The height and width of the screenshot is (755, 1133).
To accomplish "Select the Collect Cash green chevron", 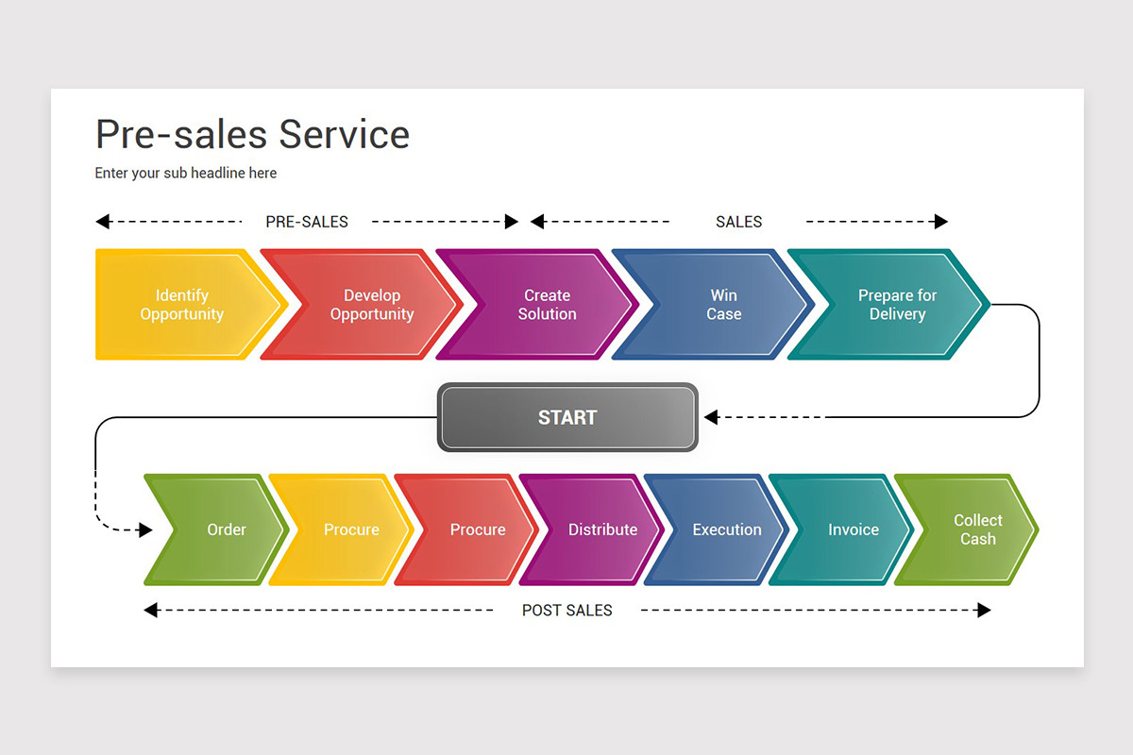I will [968, 529].
